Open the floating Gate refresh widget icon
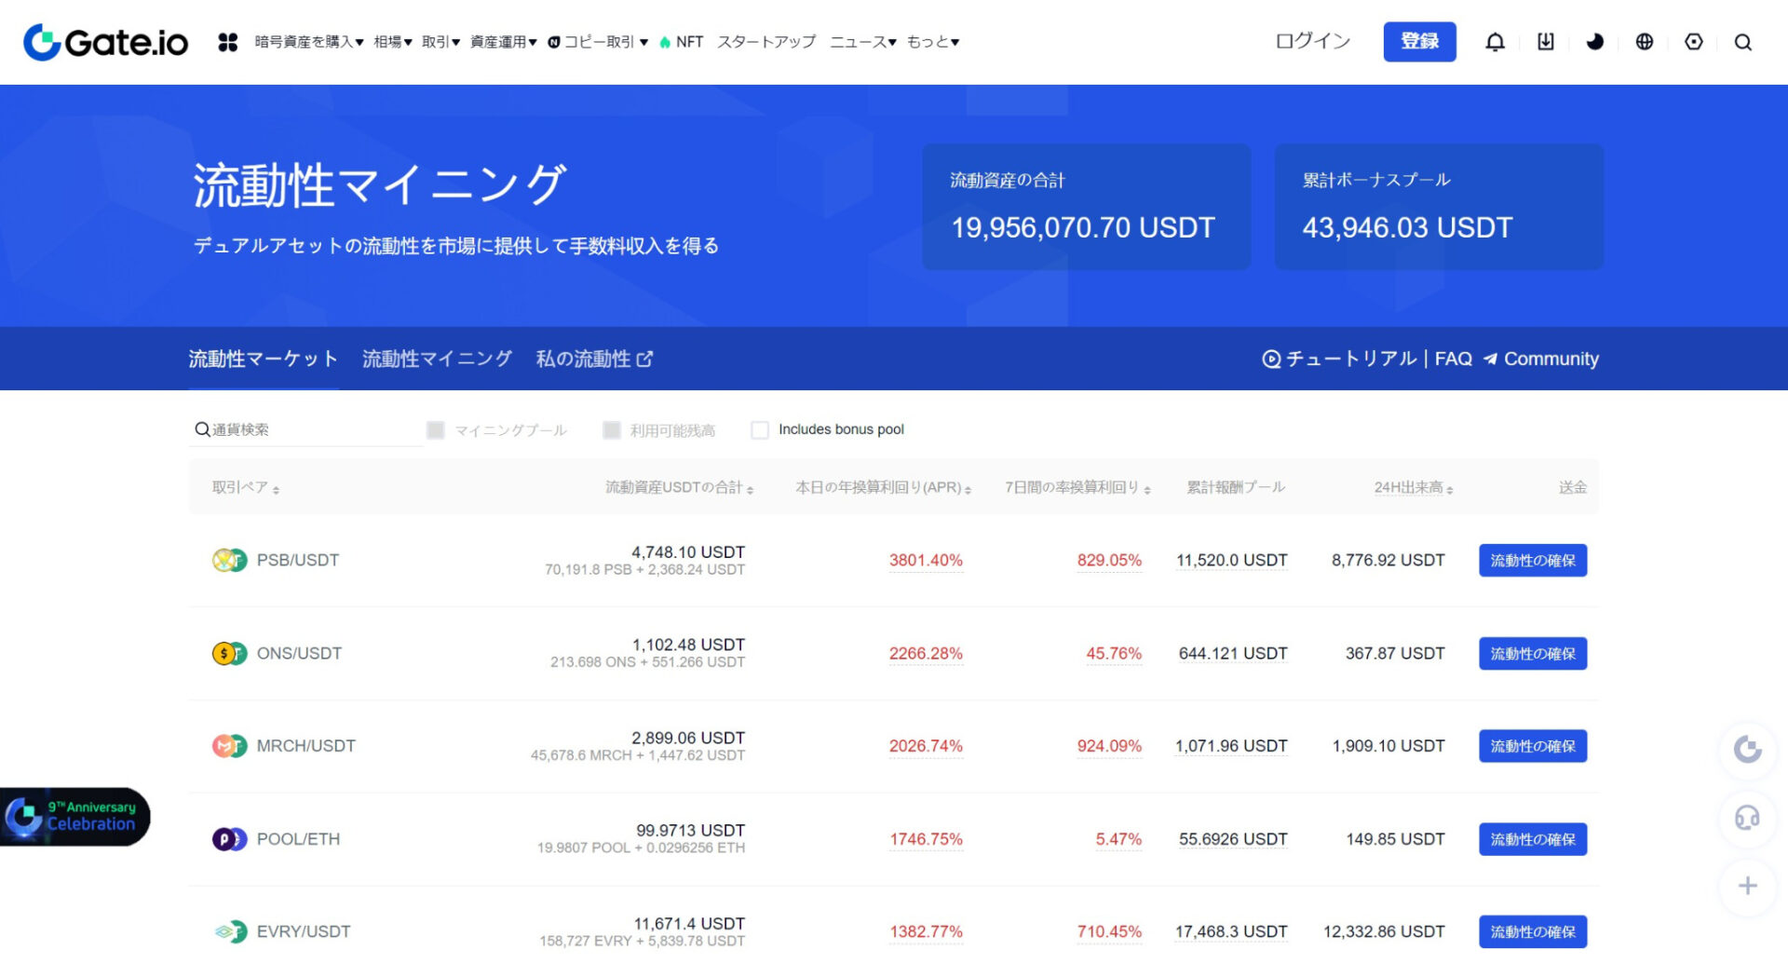The height and width of the screenshot is (964, 1788). coord(1748,749)
